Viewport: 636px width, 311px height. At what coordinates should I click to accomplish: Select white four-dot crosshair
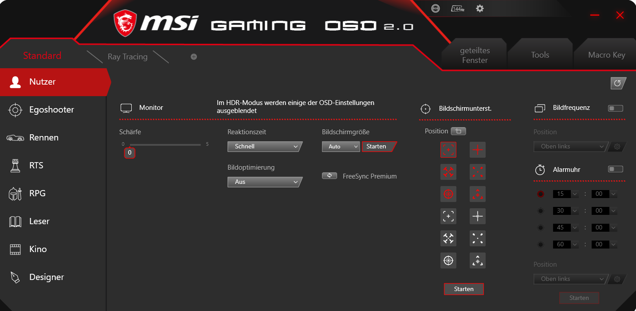coord(478,238)
